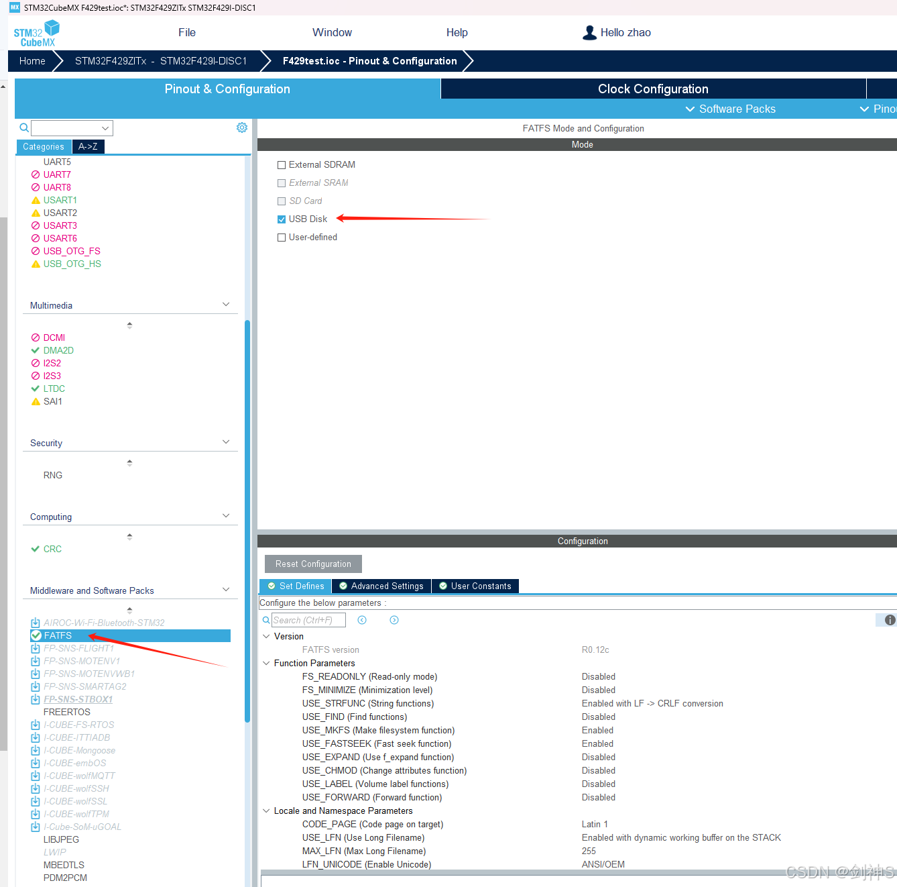Click the STM32CubeMX logo
The width and height of the screenshot is (897, 887).
click(37, 34)
